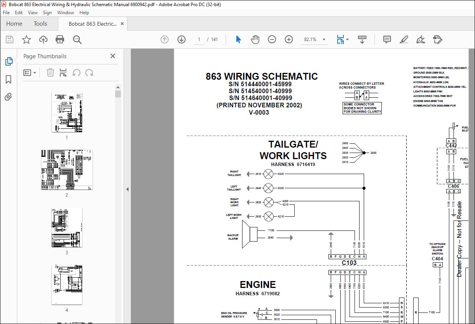
Task: Open the find text search tool
Action: click(x=77, y=39)
